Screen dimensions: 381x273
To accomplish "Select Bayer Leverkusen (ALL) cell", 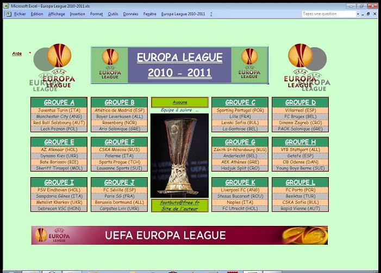I will [x=120, y=116].
